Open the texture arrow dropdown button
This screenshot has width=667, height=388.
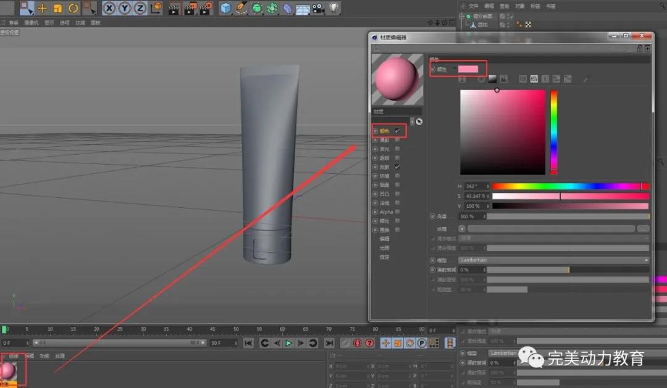coord(462,228)
